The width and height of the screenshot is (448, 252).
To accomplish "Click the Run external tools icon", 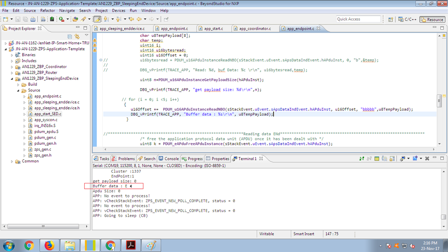I will click(61, 19).
